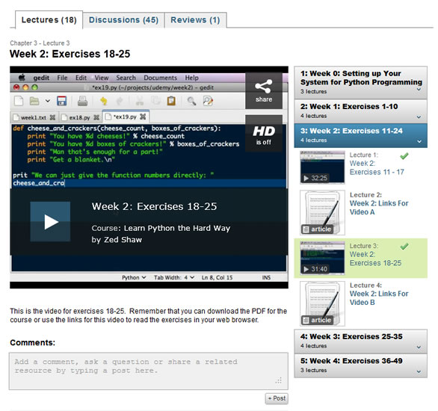Open the Reviews (1) tab
The image size is (438, 411).
pos(195,20)
